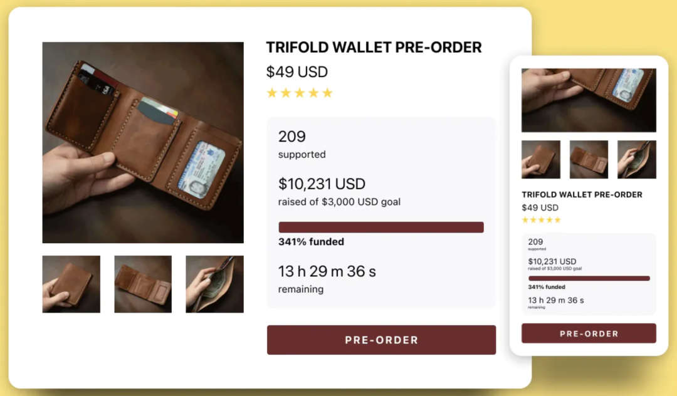Click the mobile card's funding progress bar
The width and height of the screenshot is (677, 396).
[589, 278]
